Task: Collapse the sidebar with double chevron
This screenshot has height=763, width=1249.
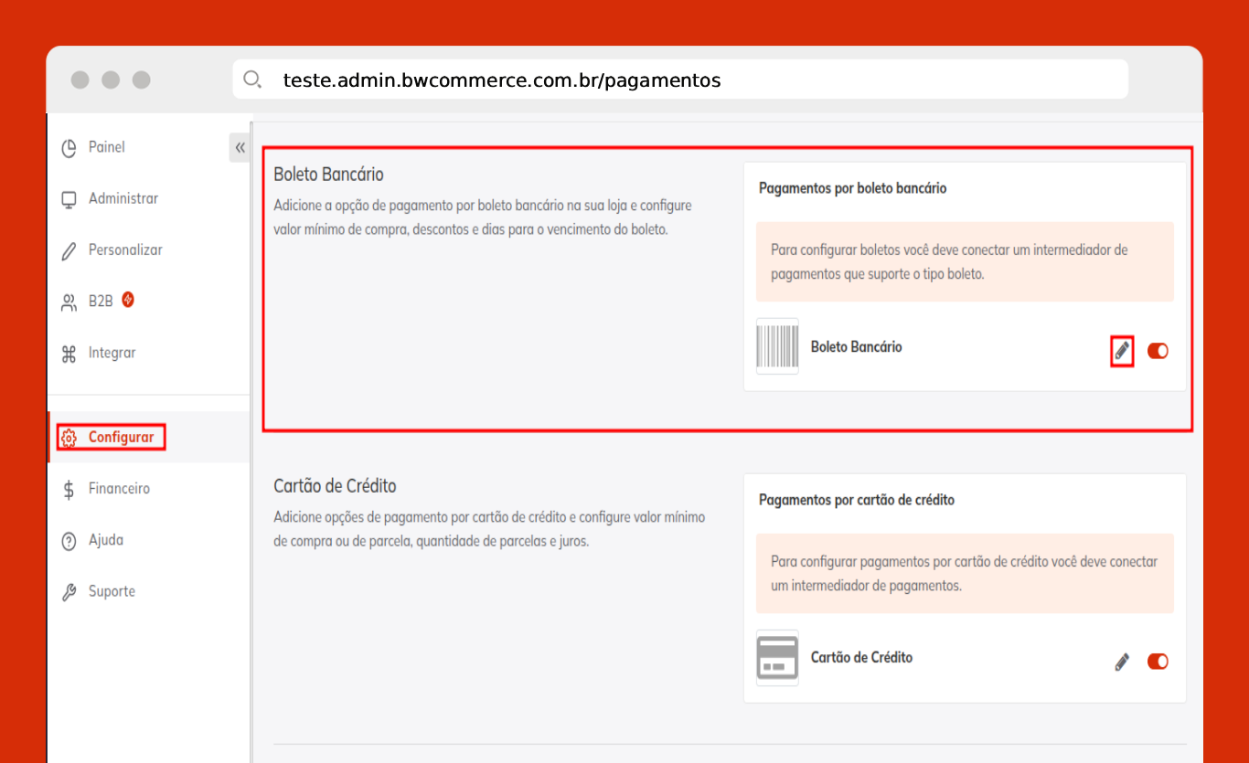Action: 240,148
